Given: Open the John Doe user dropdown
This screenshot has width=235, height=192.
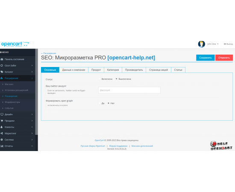Looking at the screenshot, I should pyautogui.click(x=213, y=44).
